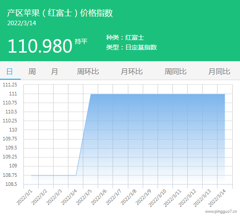Image resolution: width=240 pixels, height=216 pixels.
Task: Click the 2022/3/14 date under title
Action: point(22,23)
